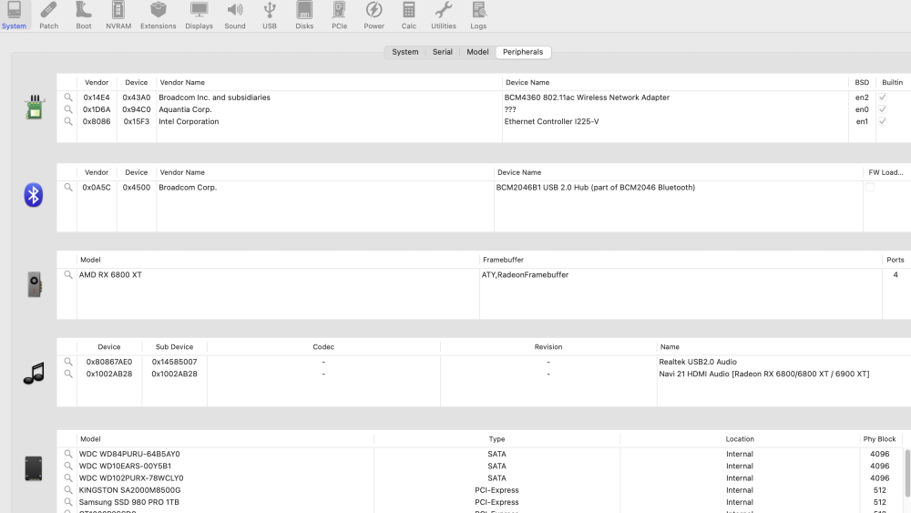
Task: Open the Extensions toolbar section
Action: click(158, 15)
